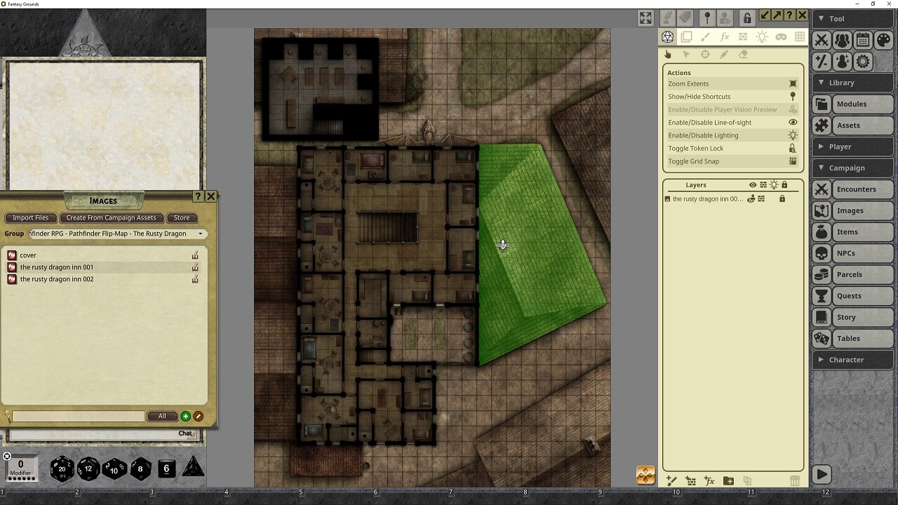Unlock the rusty dragon inn layer

[783, 198]
